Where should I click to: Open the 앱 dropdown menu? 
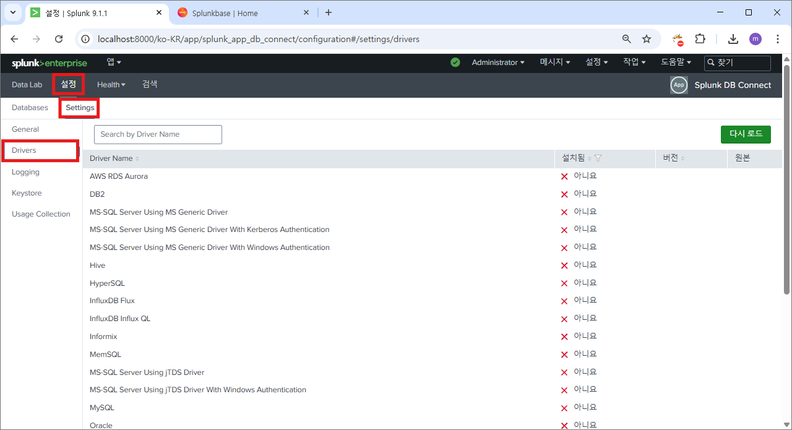tap(114, 62)
